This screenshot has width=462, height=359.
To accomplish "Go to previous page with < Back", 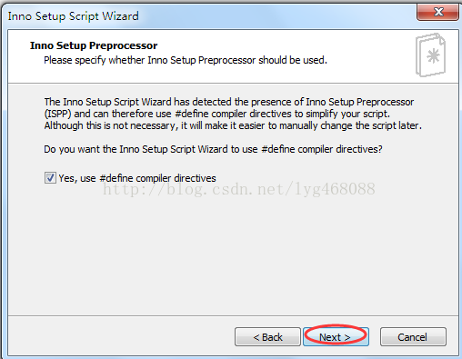I will [x=267, y=336].
